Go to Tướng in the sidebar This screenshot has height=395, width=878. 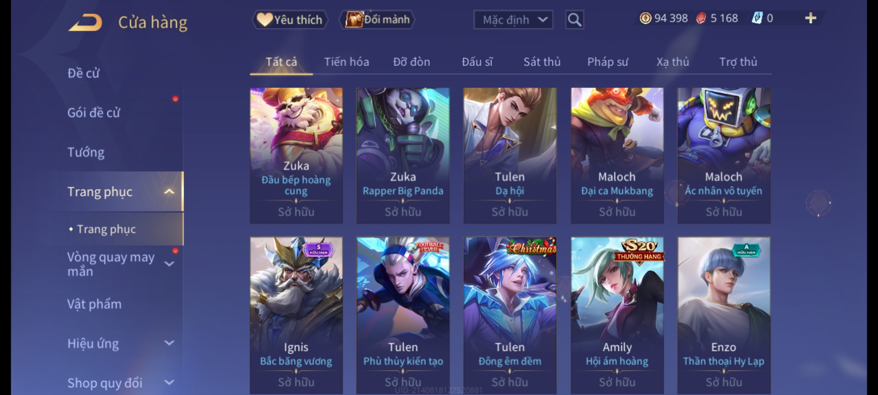[86, 152]
